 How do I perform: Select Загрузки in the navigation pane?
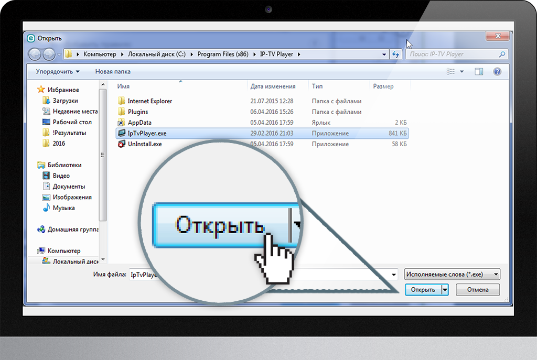[65, 101]
